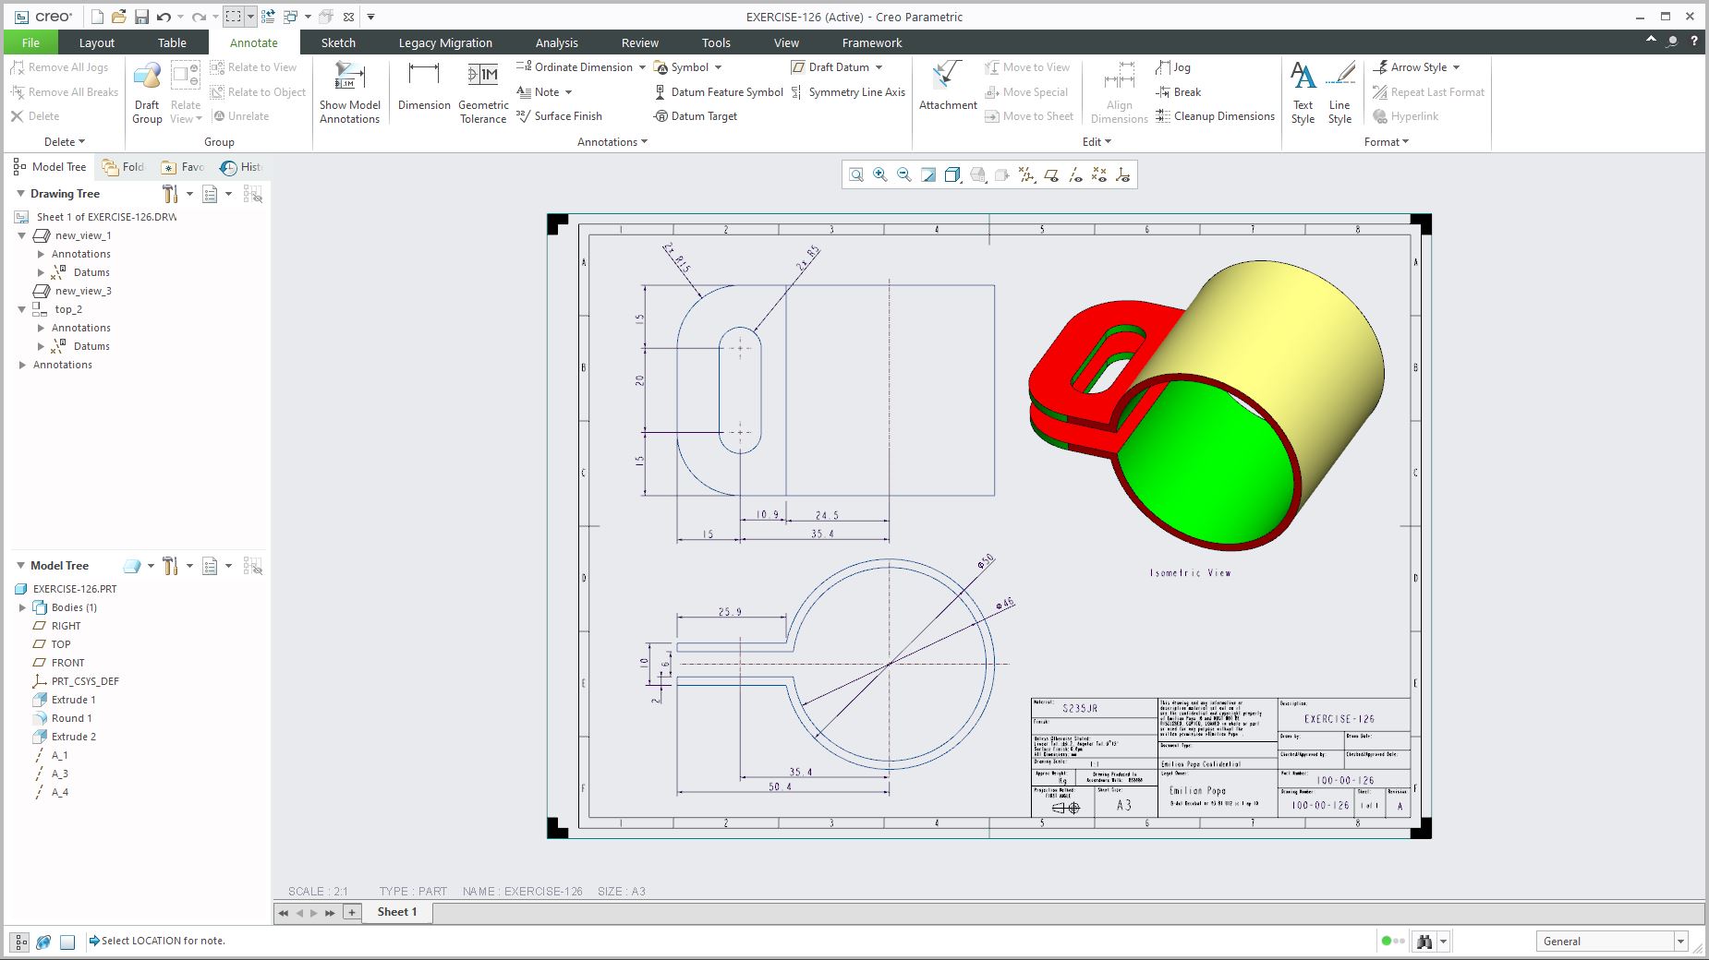1709x960 pixels.
Task: Insert a Surface Finish symbol
Action: [559, 116]
